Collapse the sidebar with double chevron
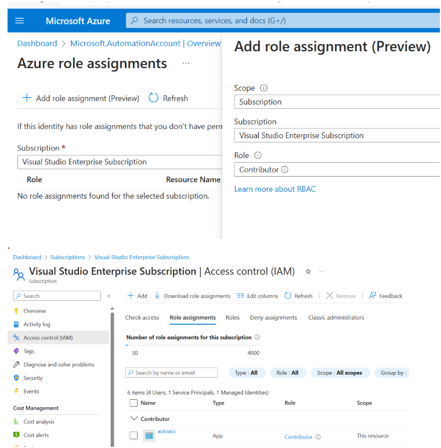This screenshot has height=448, width=441. tap(109, 296)
